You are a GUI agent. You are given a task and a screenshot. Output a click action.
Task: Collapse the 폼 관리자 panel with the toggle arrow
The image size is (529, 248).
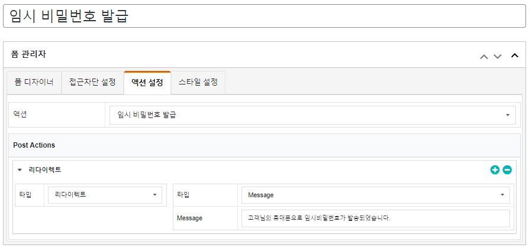pyautogui.click(x=514, y=56)
